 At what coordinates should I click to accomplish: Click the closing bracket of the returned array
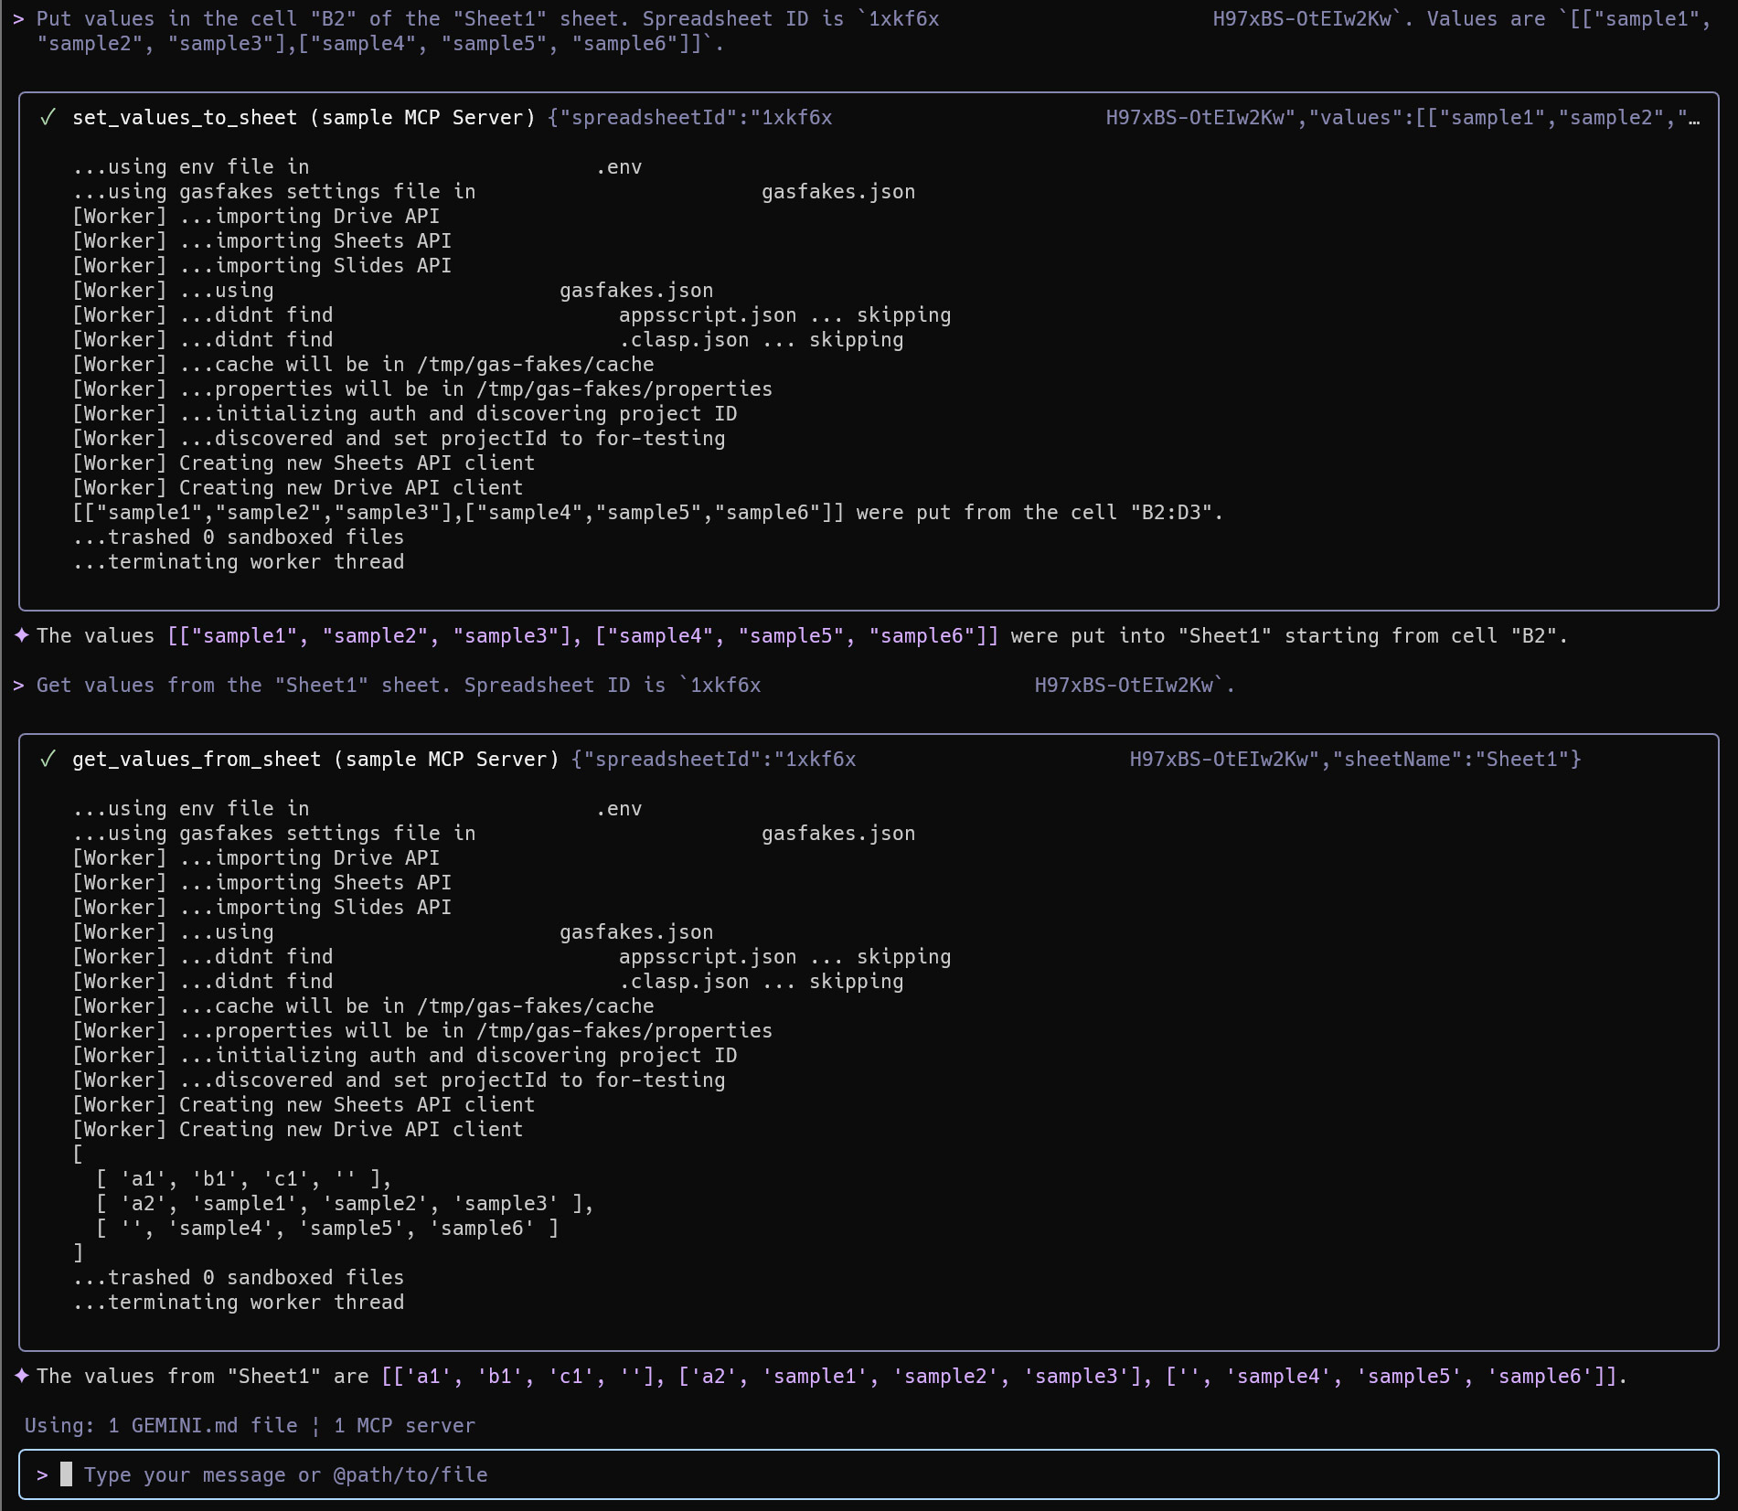coord(78,1253)
